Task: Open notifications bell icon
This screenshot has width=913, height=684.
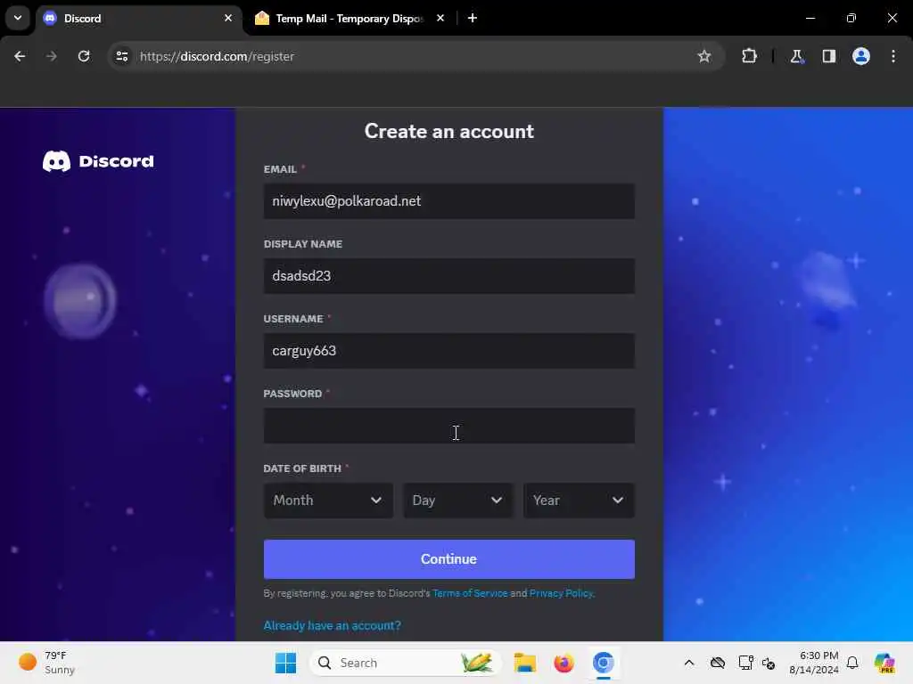Action: pyautogui.click(x=852, y=663)
